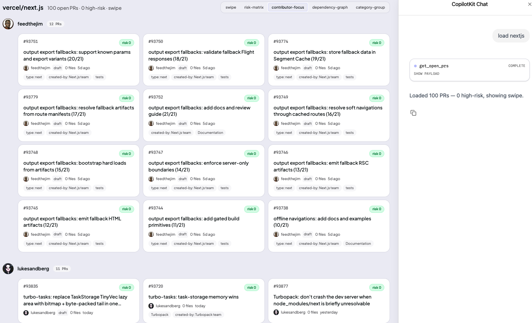Click the Turbopack tag on PR #93720
This screenshot has width=532, height=323.
pyautogui.click(x=160, y=315)
